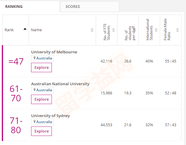
Task: Open Australia location link under University of Sydney
Action: [x=44, y=122]
